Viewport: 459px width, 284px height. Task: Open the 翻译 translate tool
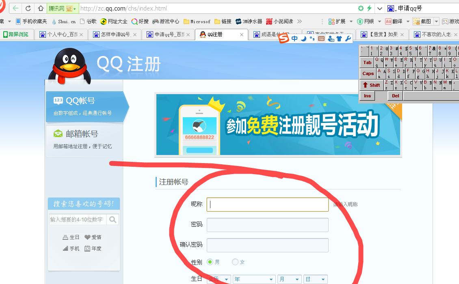click(394, 22)
